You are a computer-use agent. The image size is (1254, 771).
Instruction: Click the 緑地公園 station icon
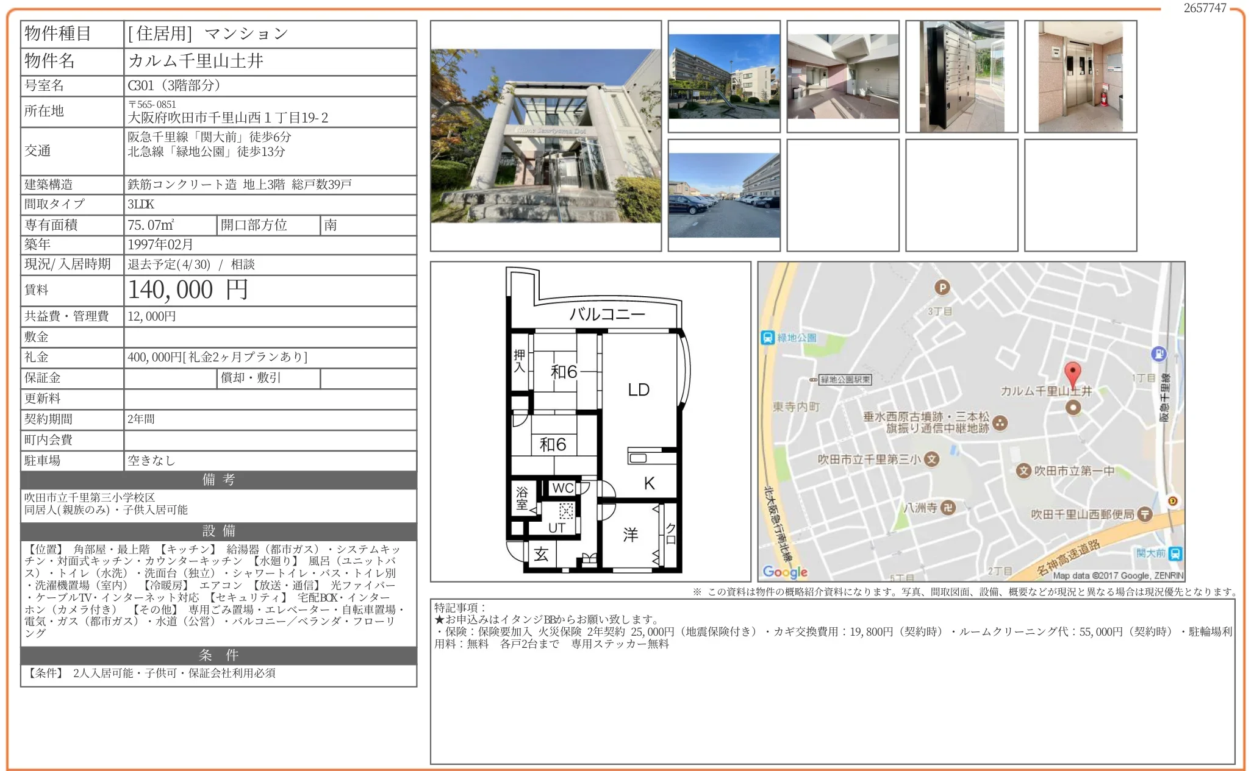coord(768,338)
